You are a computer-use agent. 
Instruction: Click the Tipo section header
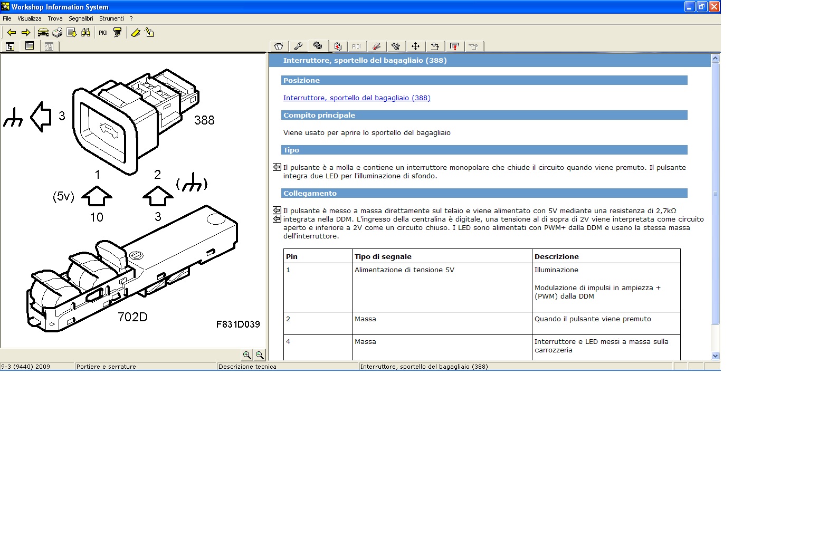tap(484, 150)
